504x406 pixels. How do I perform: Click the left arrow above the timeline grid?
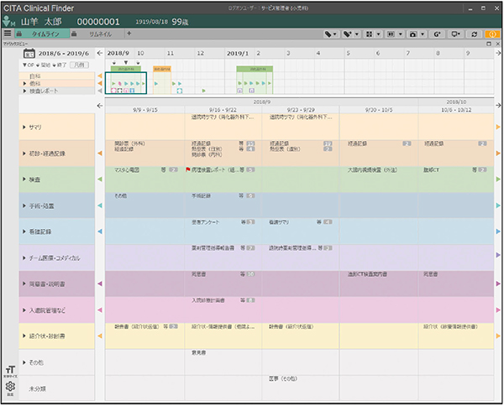[100, 107]
